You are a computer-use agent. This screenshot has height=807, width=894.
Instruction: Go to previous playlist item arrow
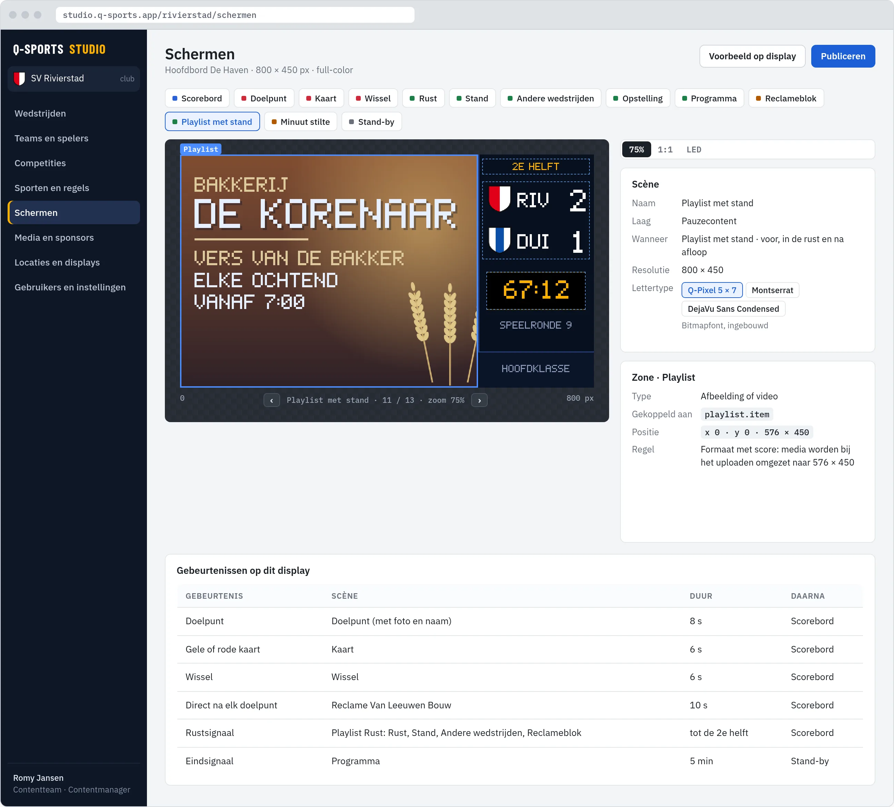pyautogui.click(x=271, y=400)
